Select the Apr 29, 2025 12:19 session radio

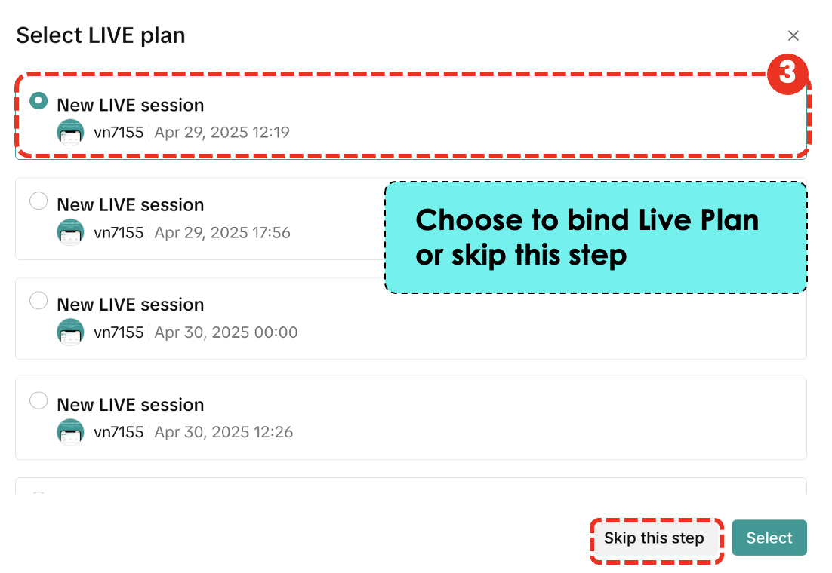39,101
